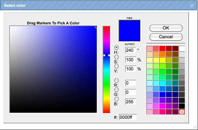Select the H (hue) radio button
Viewport: 198px width, 130px height.
point(116,48)
